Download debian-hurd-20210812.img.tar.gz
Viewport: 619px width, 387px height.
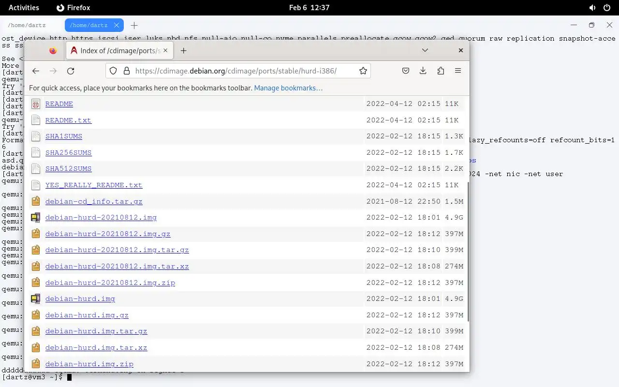[x=117, y=250]
